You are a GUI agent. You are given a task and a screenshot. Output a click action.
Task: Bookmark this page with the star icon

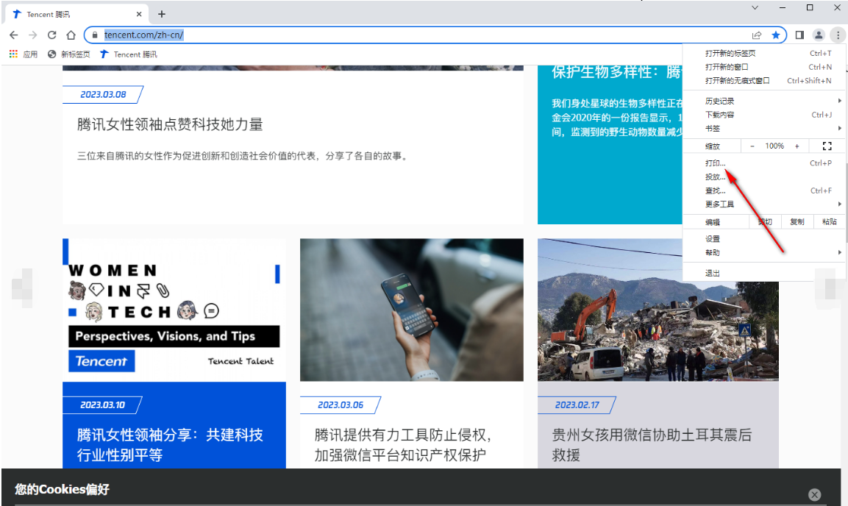777,35
